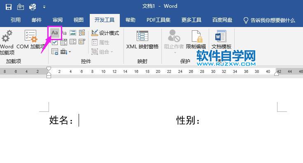This screenshot has width=303, height=163.
Task: Open the 邮件 ribbon tab
Action: pyautogui.click(x=37, y=20)
